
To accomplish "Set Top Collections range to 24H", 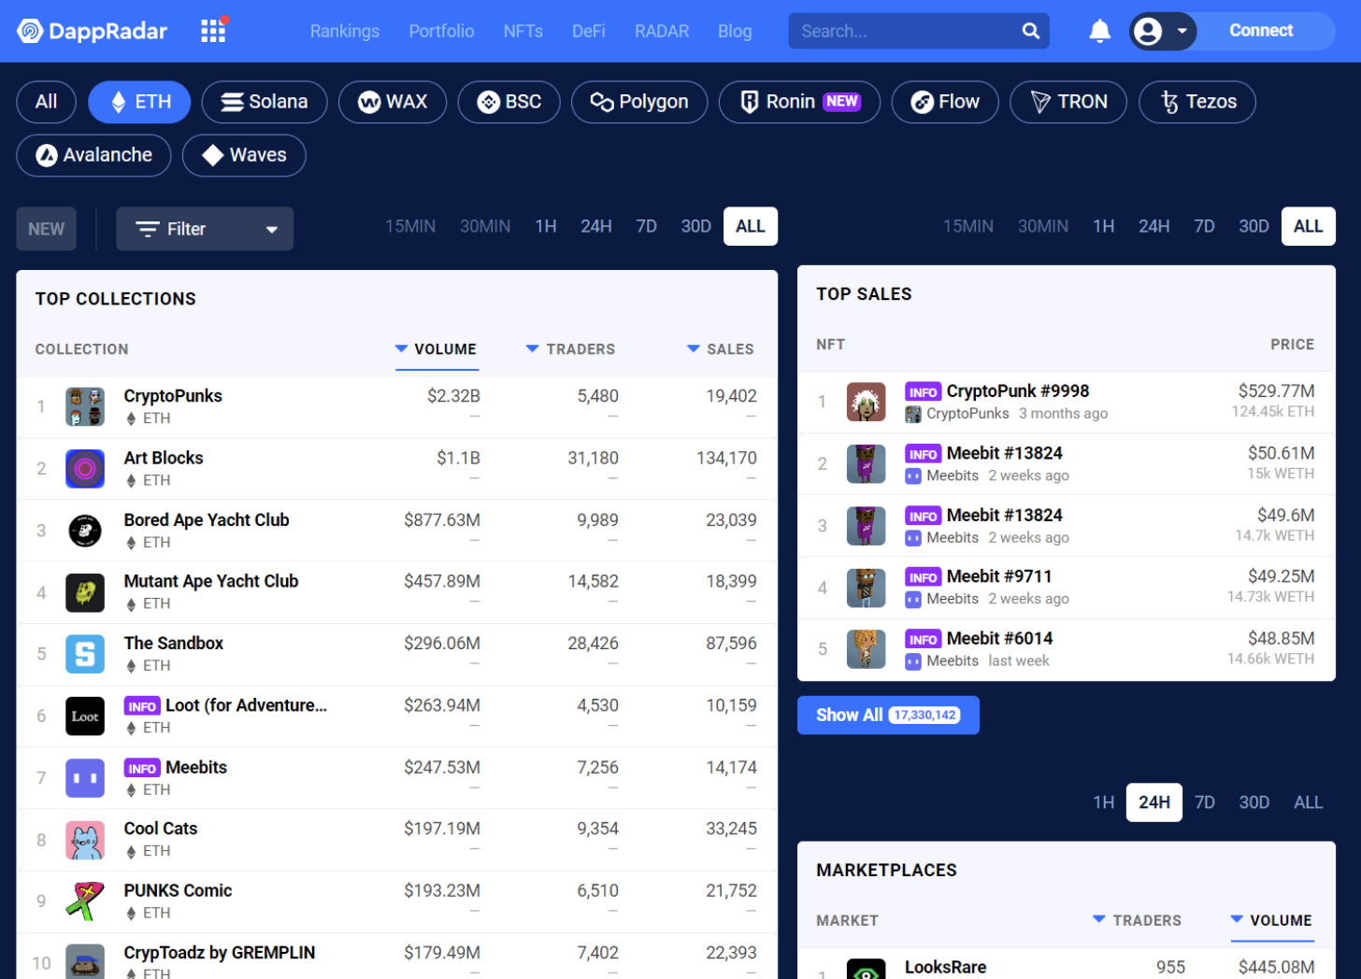I will [596, 226].
